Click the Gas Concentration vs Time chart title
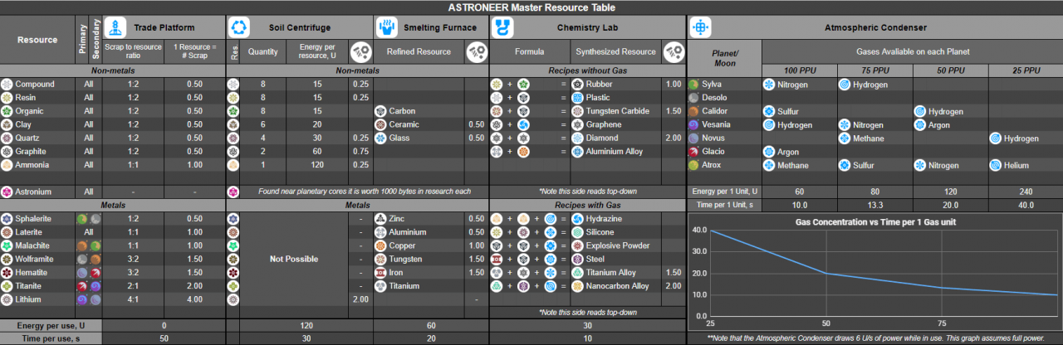 [874, 221]
